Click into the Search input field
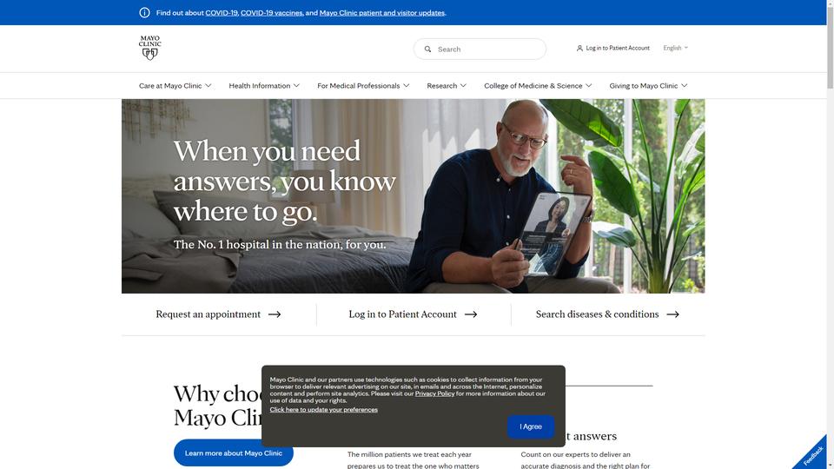The image size is (834, 469). coord(480,49)
